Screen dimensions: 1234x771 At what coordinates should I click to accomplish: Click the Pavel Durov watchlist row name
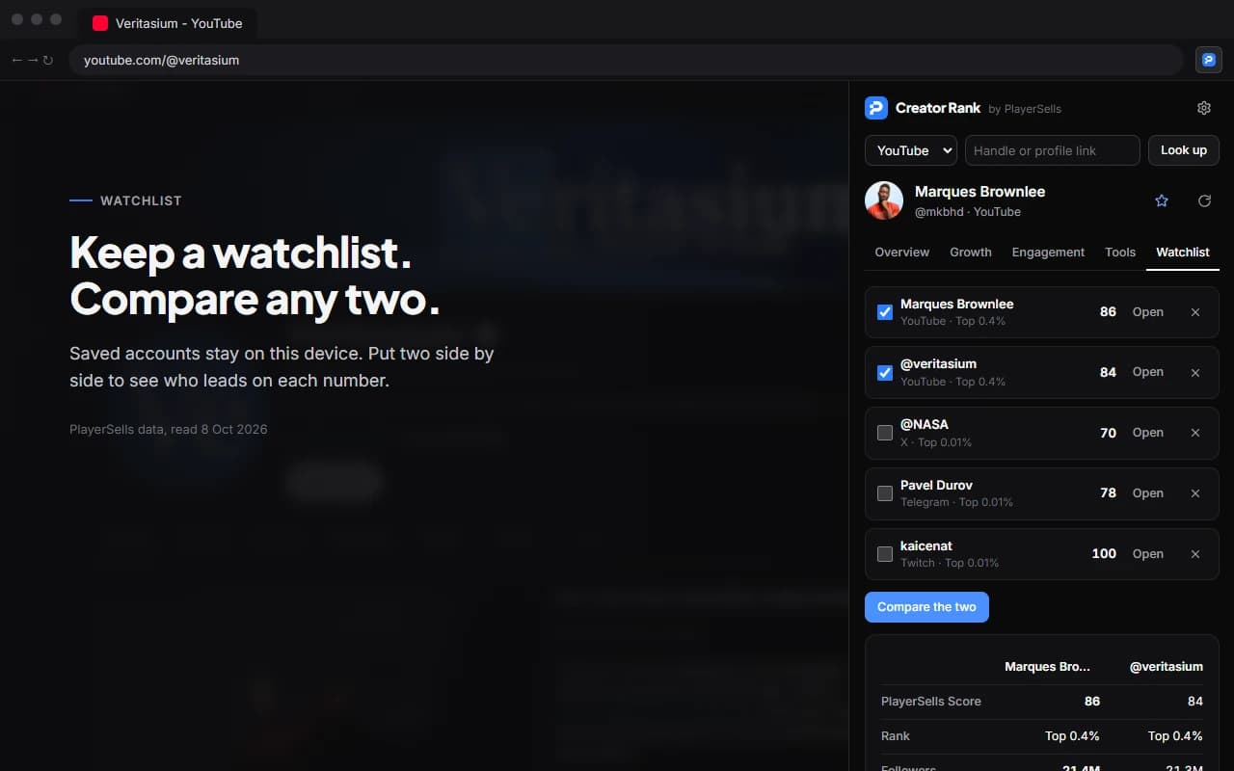(x=936, y=485)
